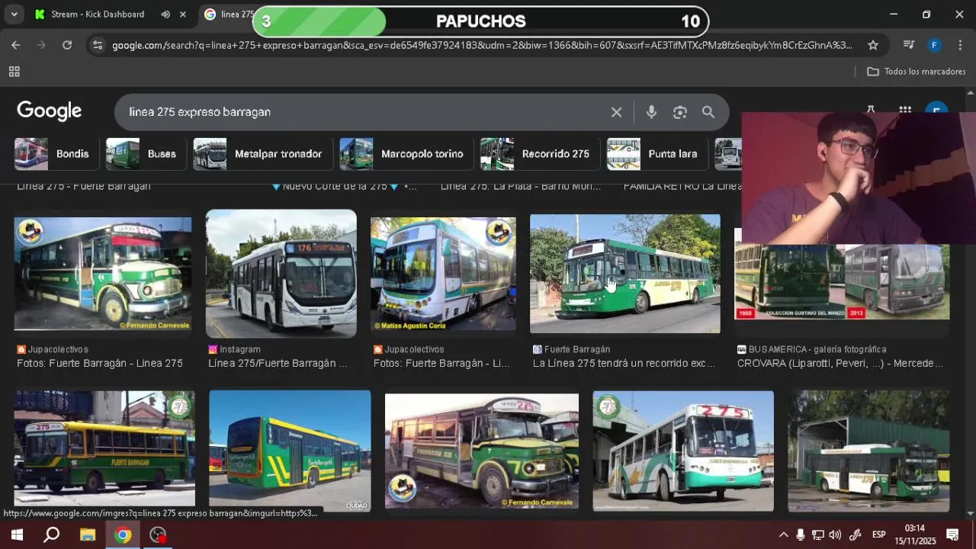Viewport: 976px width, 549px height.
Task: Open notification center icon
Action: (x=952, y=535)
